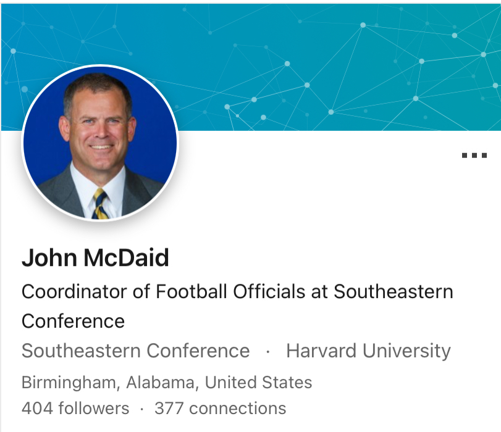Select the name John McDaid

[x=95, y=258]
